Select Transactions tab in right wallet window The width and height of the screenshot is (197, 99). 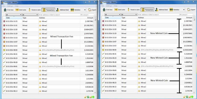pyautogui.click(x=147, y=10)
